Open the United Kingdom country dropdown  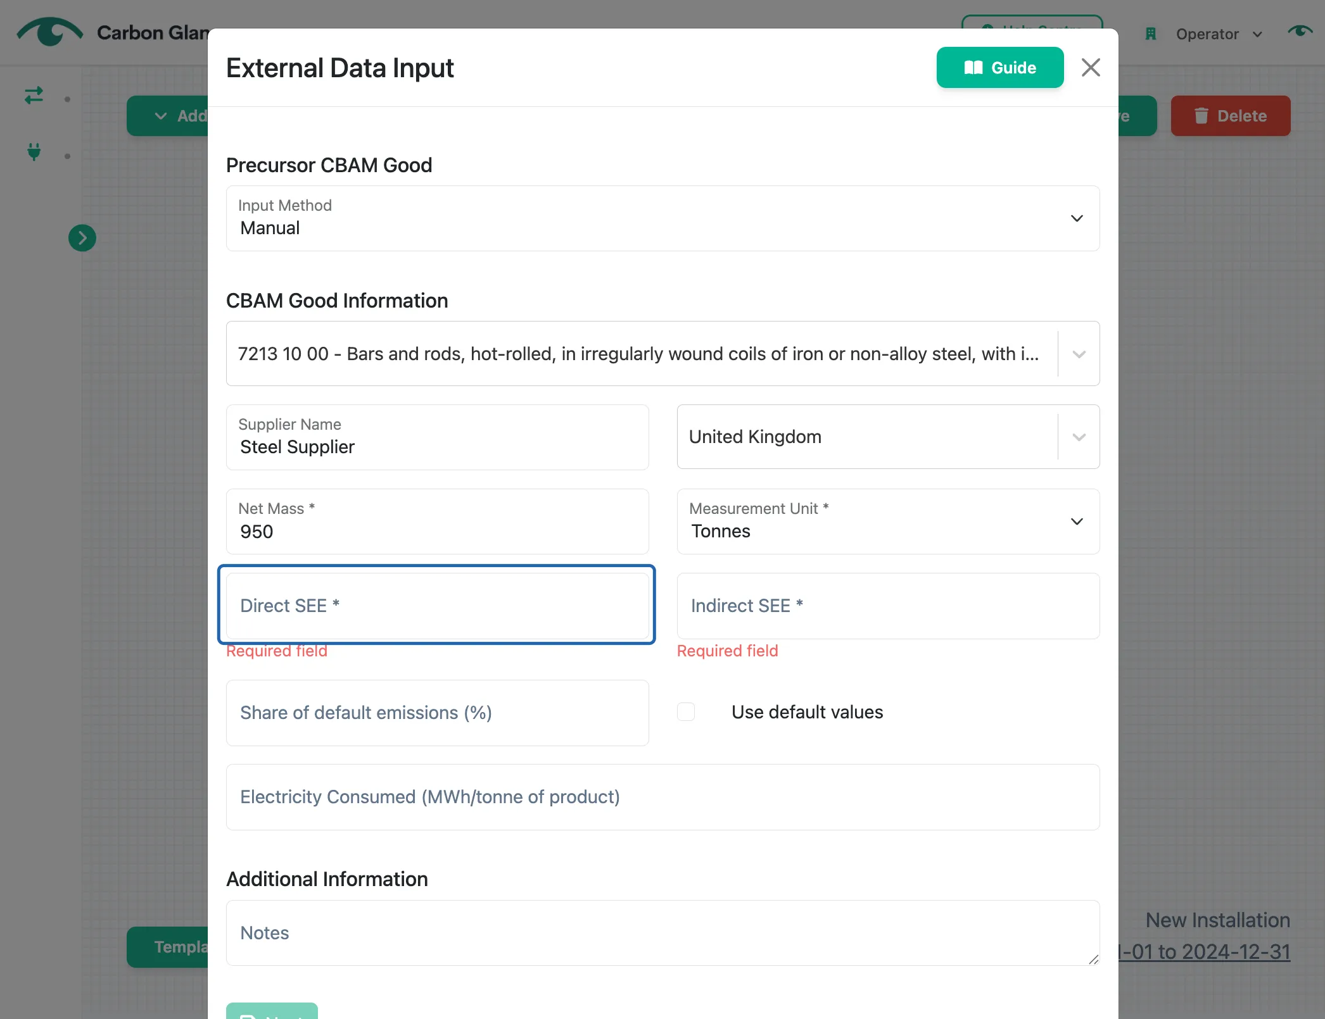click(888, 437)
